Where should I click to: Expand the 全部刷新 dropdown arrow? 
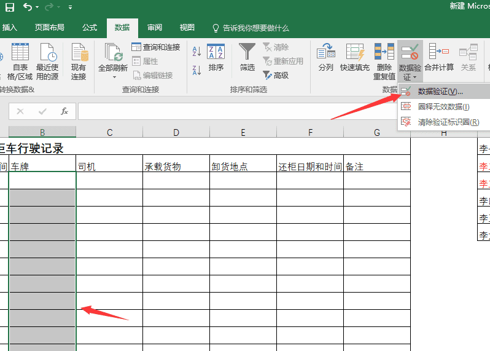pyautogui.click(x=114, y=77)
